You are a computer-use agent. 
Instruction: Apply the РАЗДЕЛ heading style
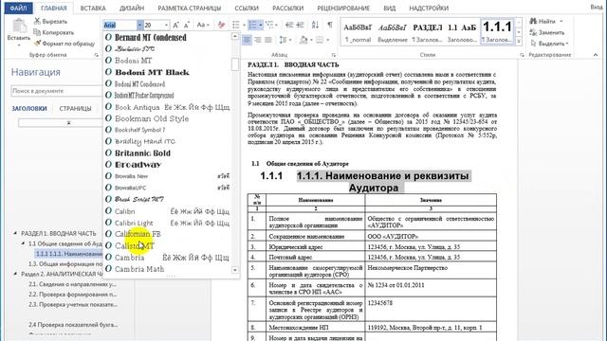(428, 32)
